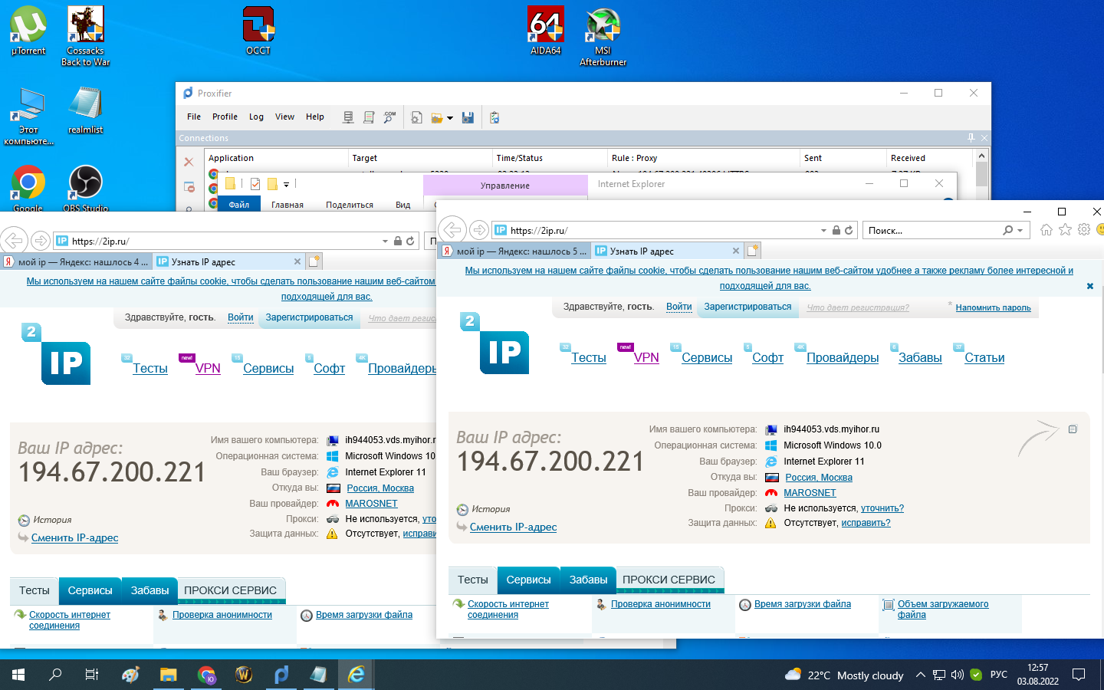This screenshot has height=690, width=1104.
Task: Click the Напомнить пароль link
Action: click(x=993, y=307)
